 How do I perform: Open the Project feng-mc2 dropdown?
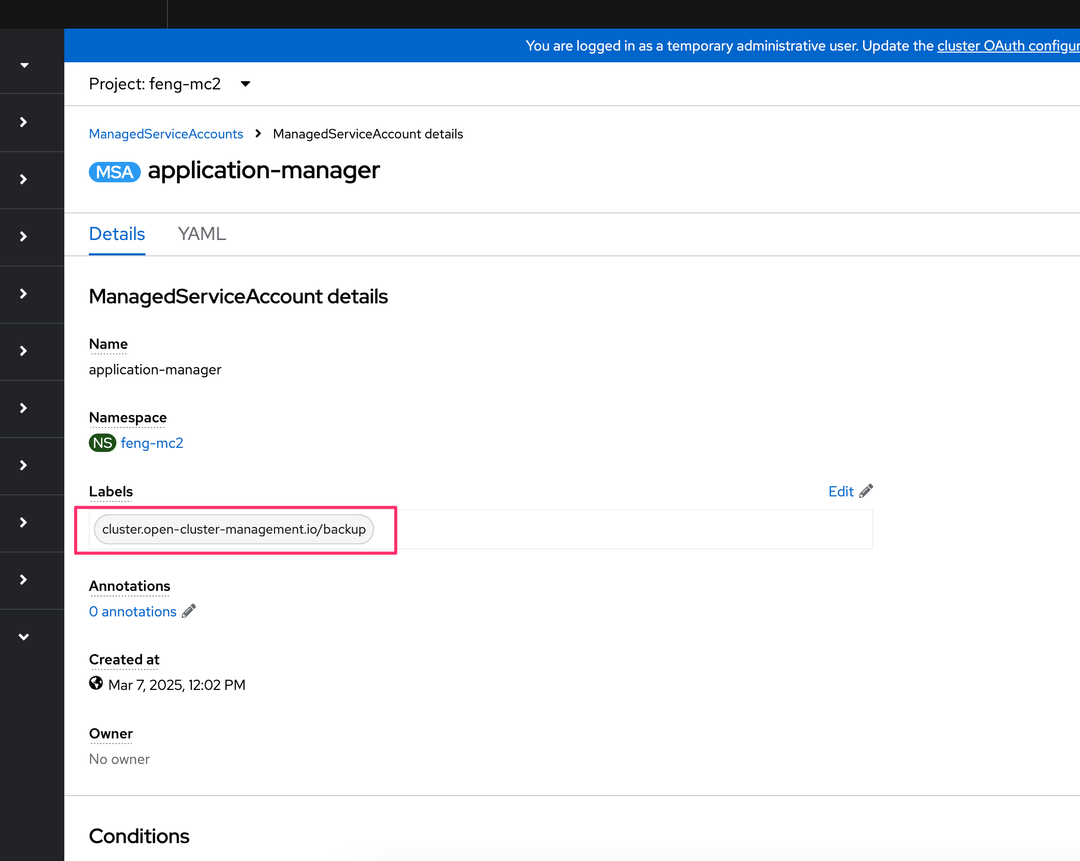click(x=169, y=84)
